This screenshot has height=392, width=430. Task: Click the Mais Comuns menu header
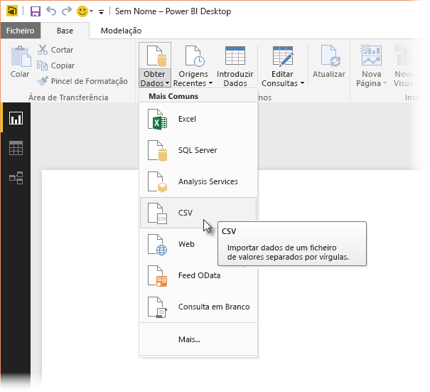pyautogui.click(x=173, y=96)
